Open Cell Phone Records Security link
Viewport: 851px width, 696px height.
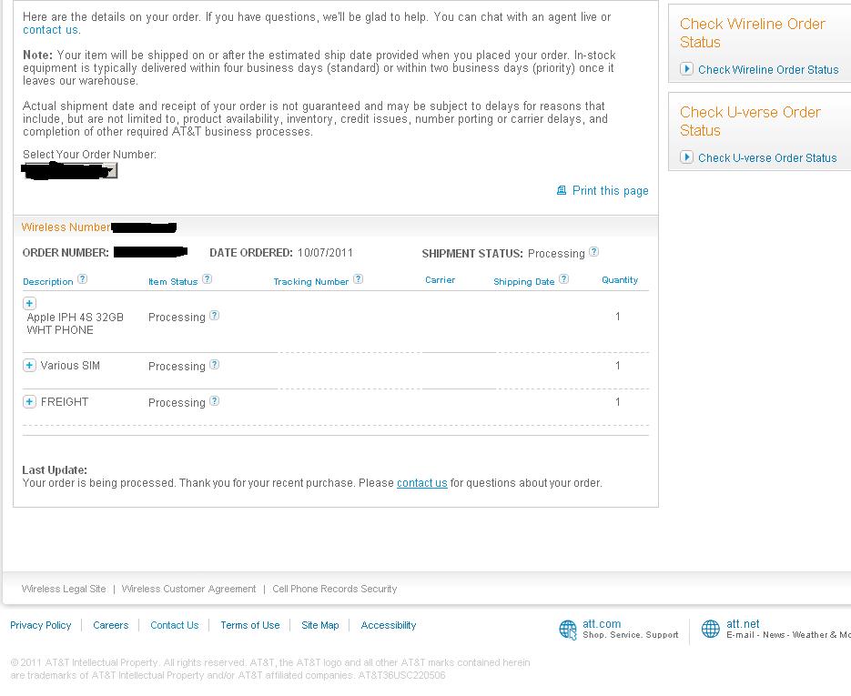point(334,589)
